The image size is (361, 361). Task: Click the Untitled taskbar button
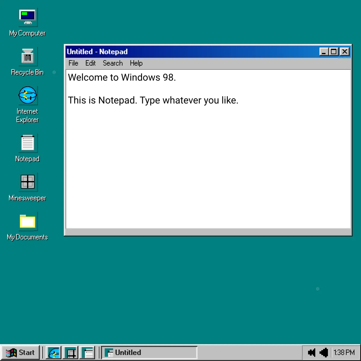click(149, 353)
